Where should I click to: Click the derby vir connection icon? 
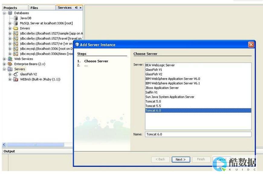pos(16,43)
